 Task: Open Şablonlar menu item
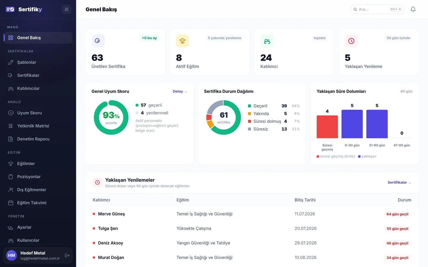coord(38,62)
